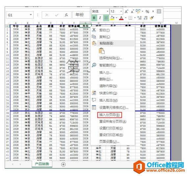Apply percent style format
Viewport: 187px width, 176px height.
point(147,11)
